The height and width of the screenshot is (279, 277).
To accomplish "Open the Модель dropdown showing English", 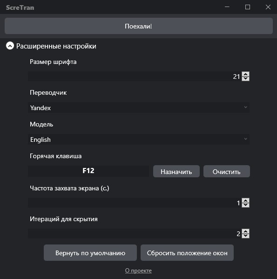I will point(139,139).
